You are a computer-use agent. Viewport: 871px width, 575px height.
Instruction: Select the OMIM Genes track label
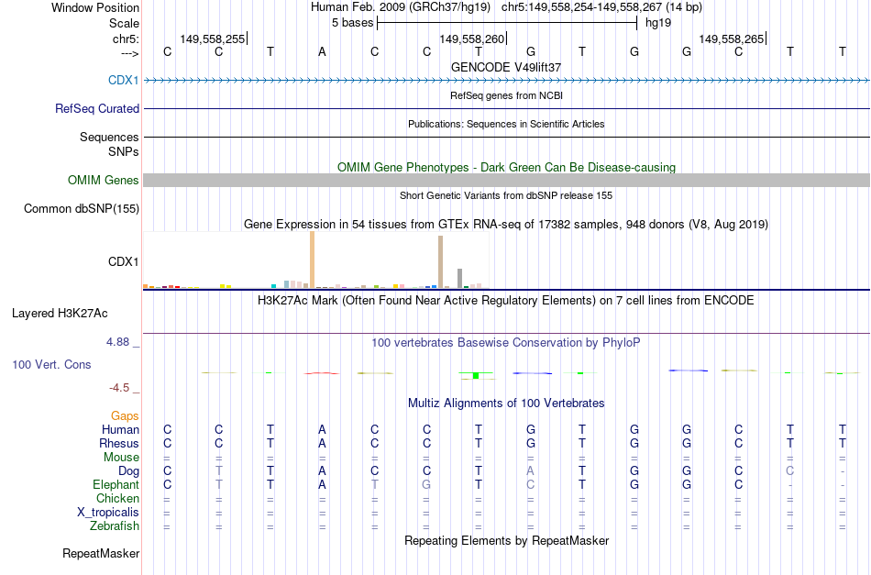pos(103,180)
